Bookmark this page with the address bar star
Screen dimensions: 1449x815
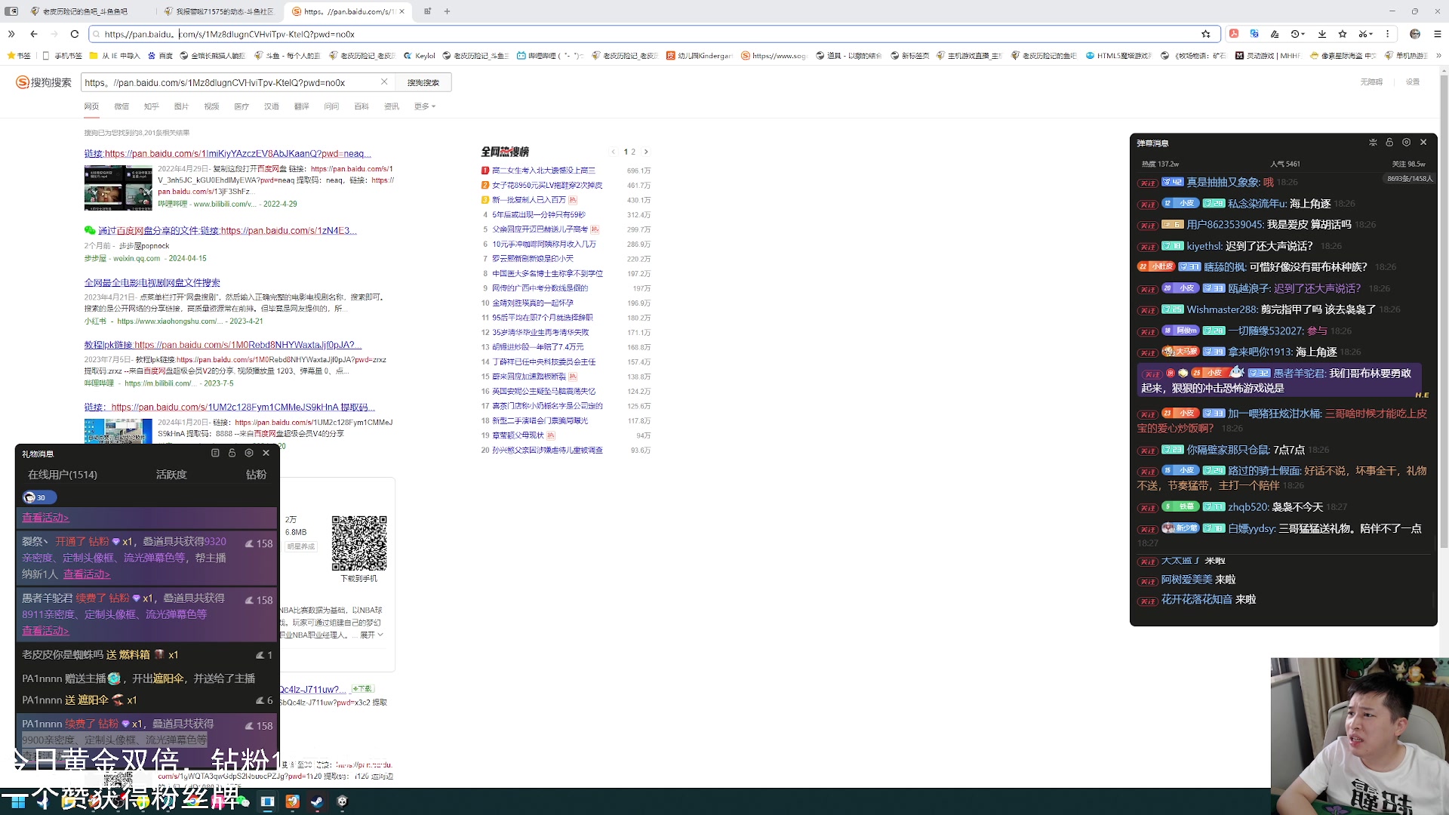(1206, 34)
